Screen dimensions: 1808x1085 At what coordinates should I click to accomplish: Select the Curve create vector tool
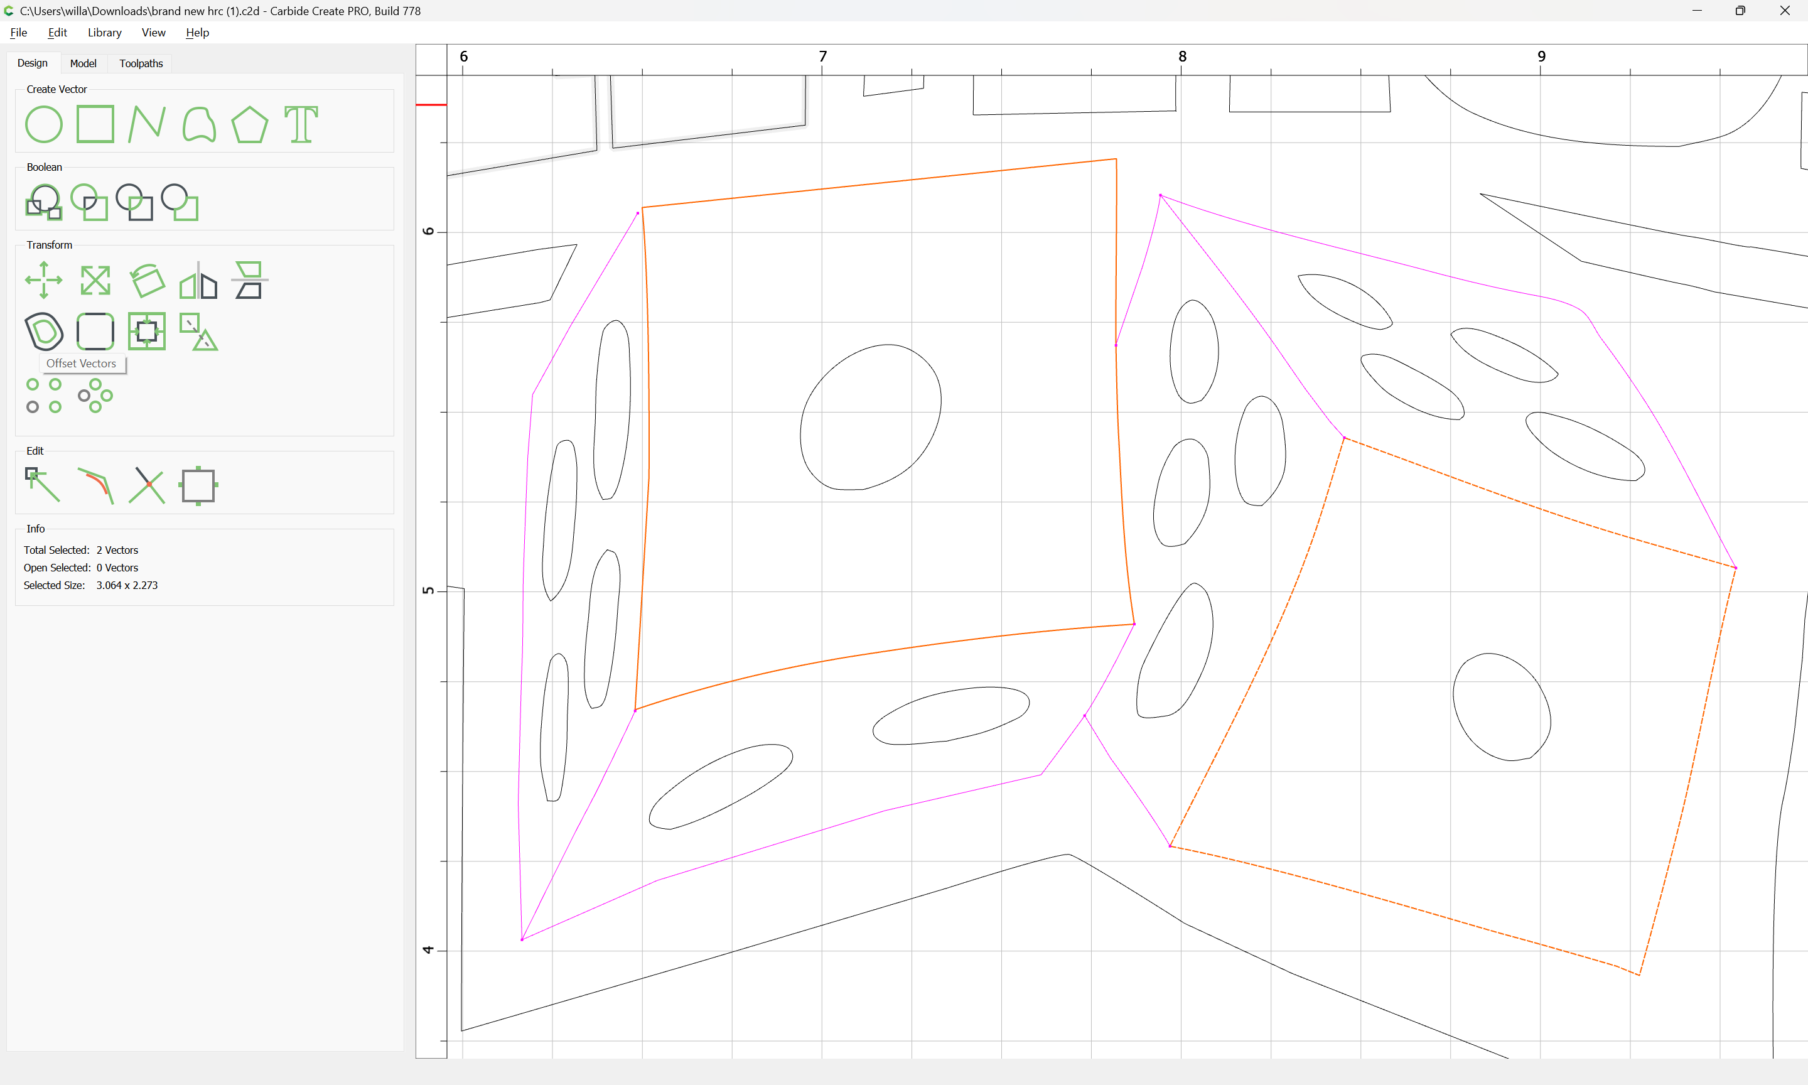[x=199, y=124]
